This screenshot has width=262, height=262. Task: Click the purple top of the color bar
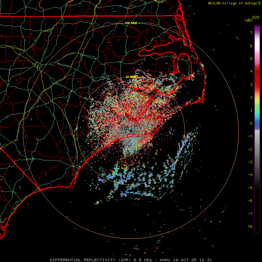point(257,29)
